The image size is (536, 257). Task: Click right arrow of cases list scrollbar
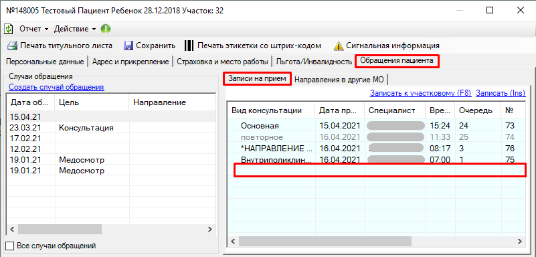pyautogui.click(x=210, y=229)
